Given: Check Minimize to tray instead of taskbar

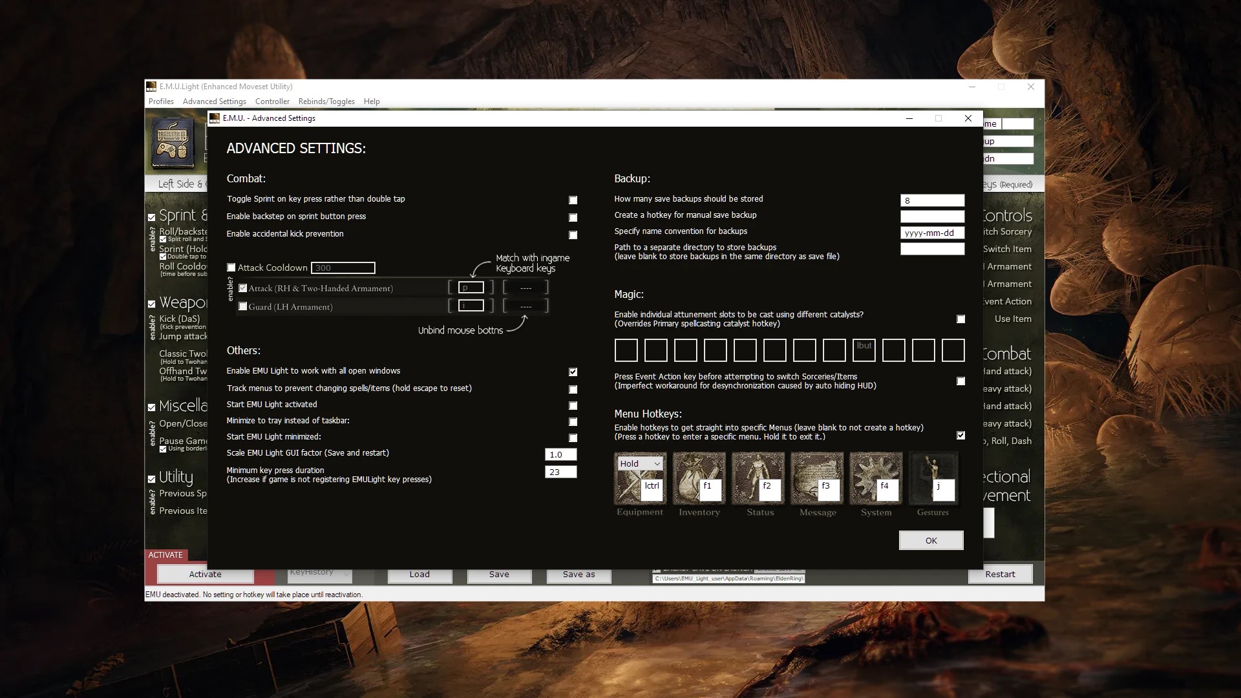Looking at the screenshot, I should point(573,422).
